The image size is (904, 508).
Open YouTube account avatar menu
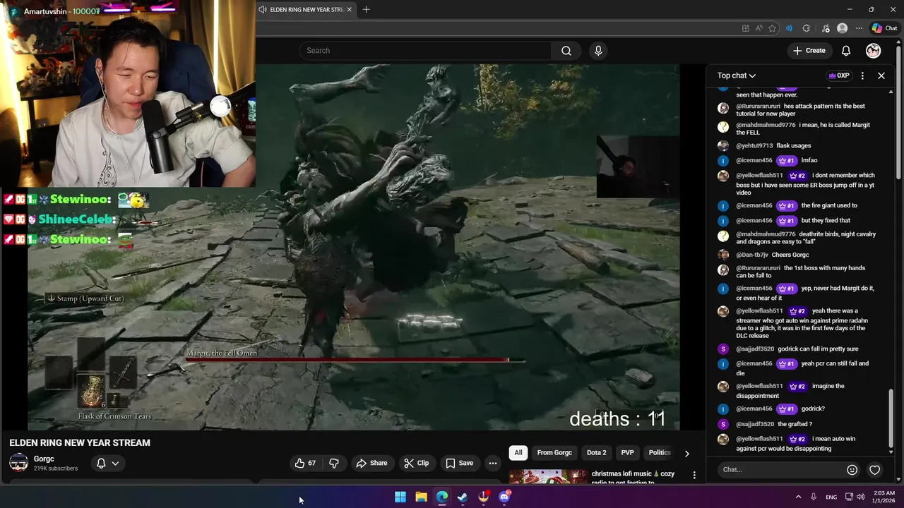tap(874, 51)
